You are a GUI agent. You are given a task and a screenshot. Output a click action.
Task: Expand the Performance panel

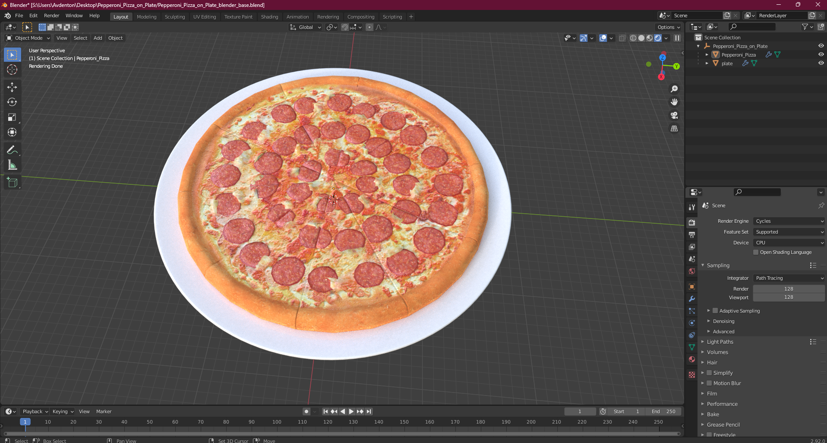pos(722,404)
